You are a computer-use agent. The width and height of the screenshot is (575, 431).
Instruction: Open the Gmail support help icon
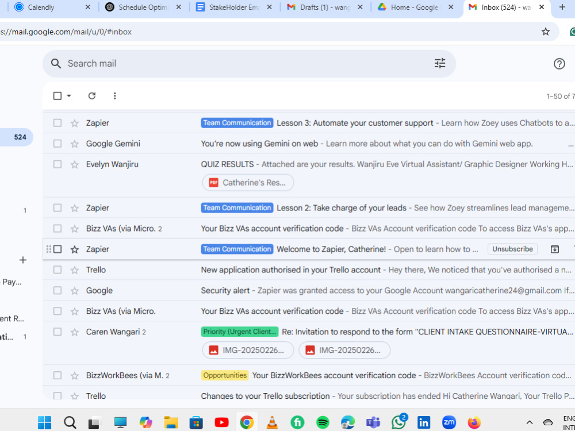pyautogui.click(x=559, y=64)
